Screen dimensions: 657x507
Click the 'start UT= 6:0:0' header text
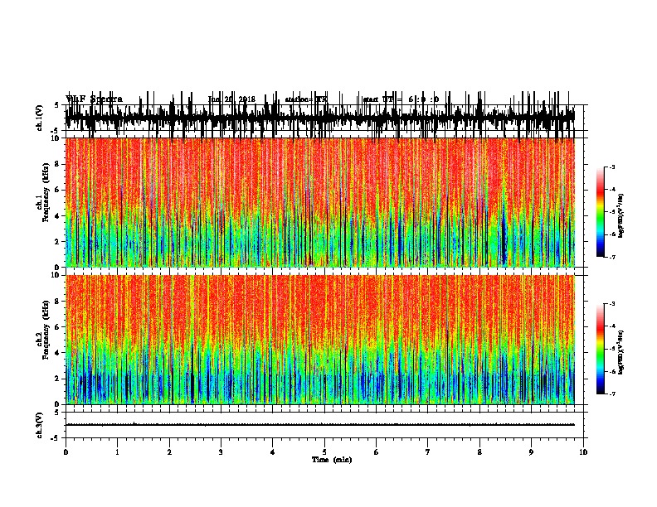tap(401, 99)
